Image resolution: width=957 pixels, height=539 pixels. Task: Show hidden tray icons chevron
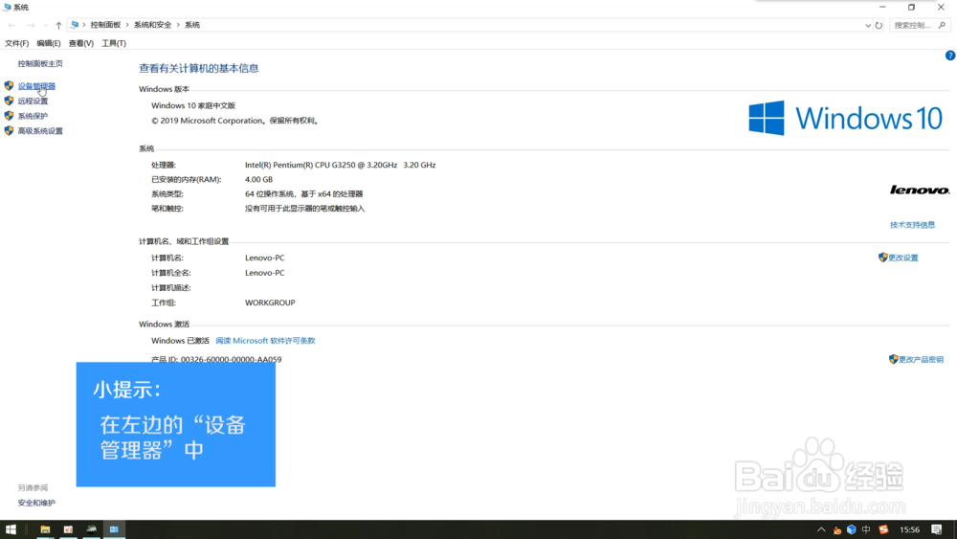click(821, 529)
